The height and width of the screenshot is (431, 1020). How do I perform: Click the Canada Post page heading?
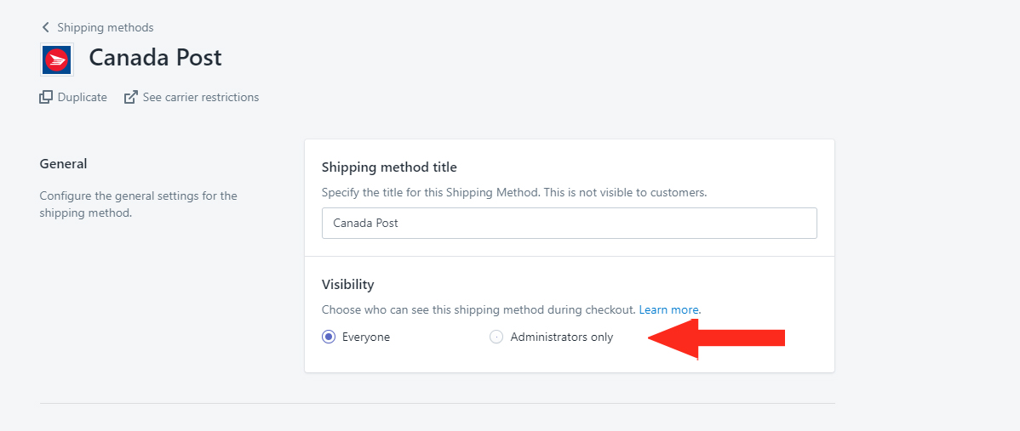[156, 58]
